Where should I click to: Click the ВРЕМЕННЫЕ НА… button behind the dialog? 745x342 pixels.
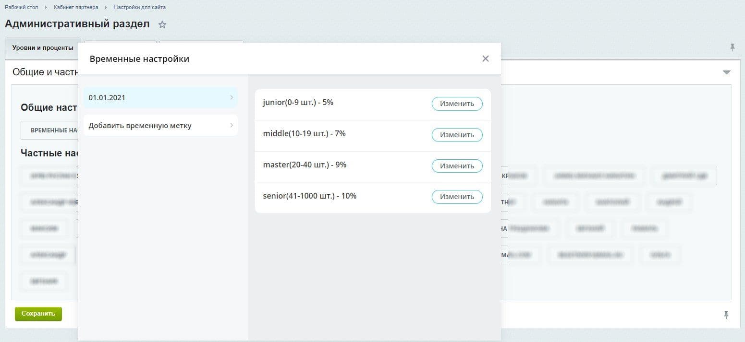coord(49,130)
